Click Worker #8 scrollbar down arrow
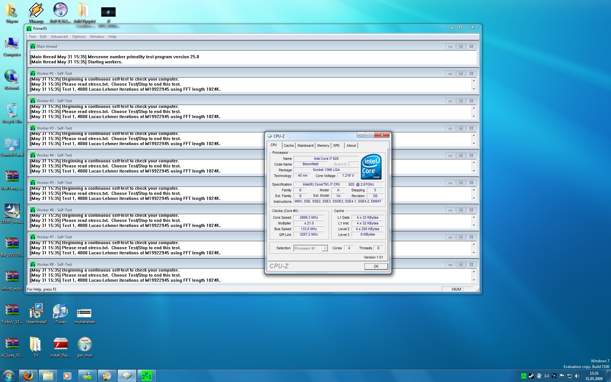611x382 pixels. 474,280
